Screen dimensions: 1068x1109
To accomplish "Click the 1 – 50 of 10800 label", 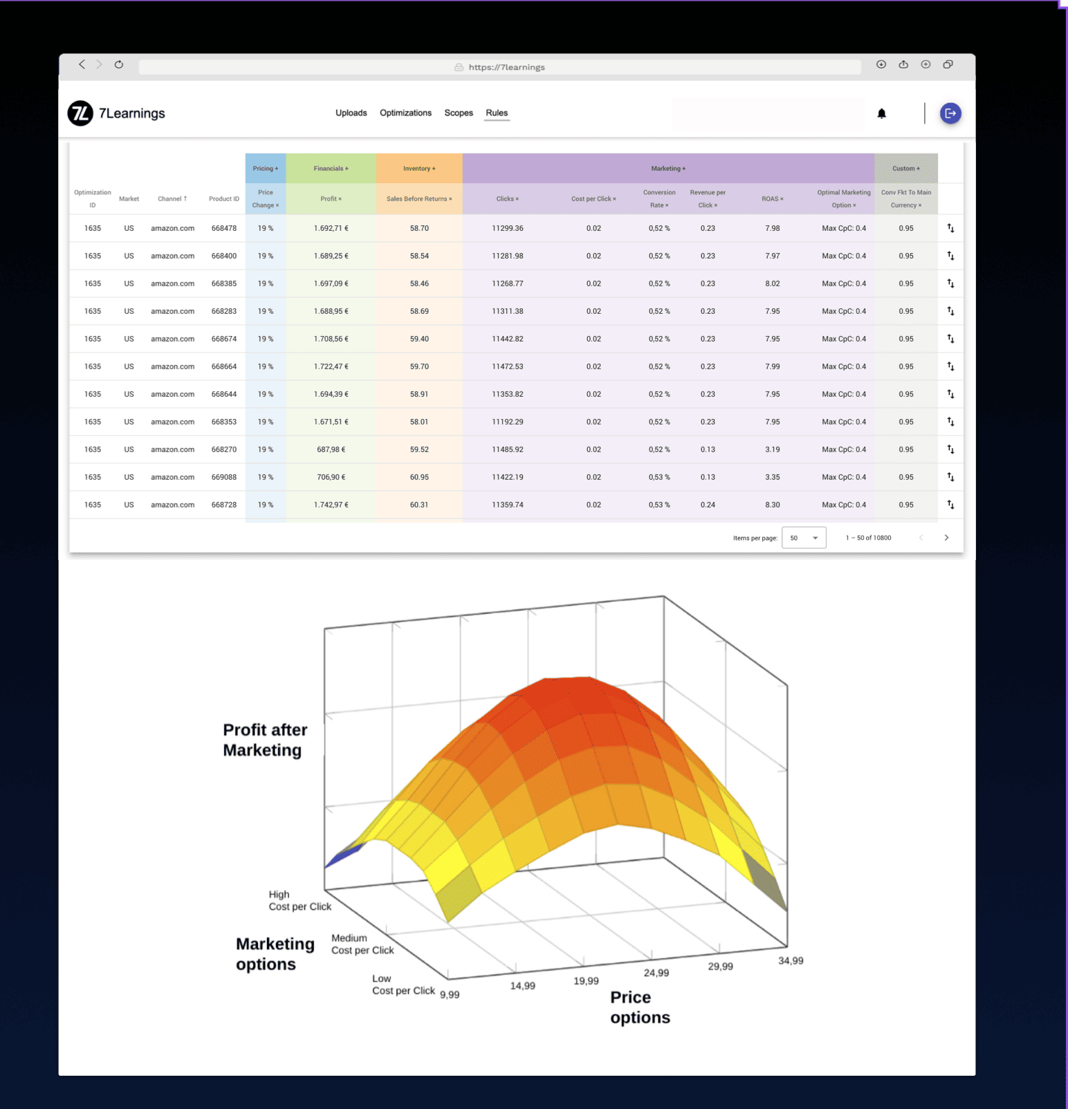I will coord(868,538).
